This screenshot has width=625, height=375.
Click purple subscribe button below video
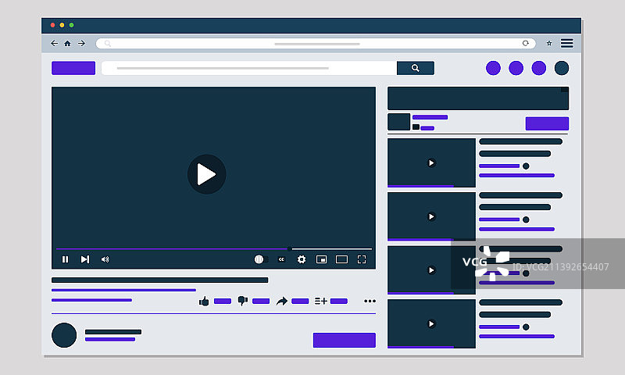(x=344, y=340)
